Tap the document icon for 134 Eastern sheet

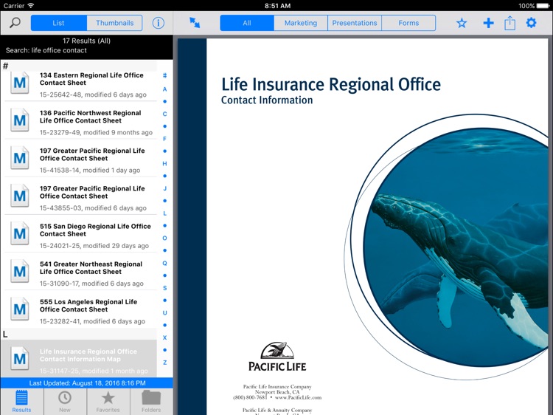point(19,83)
